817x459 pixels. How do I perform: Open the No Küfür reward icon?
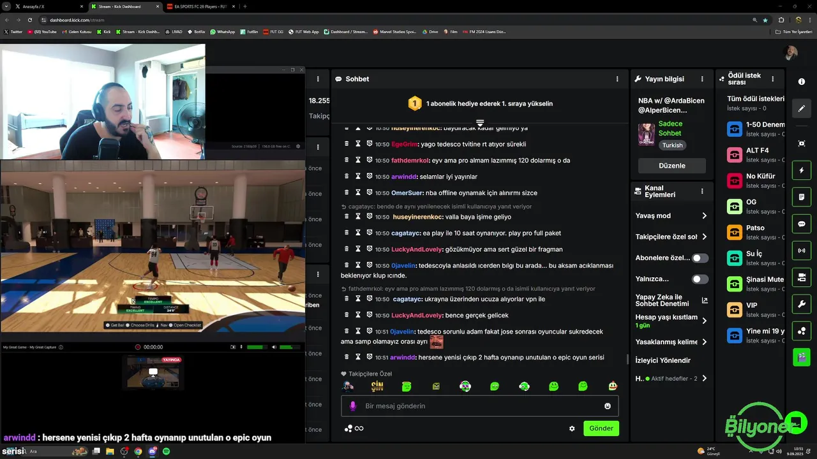(x=735, y=180)
